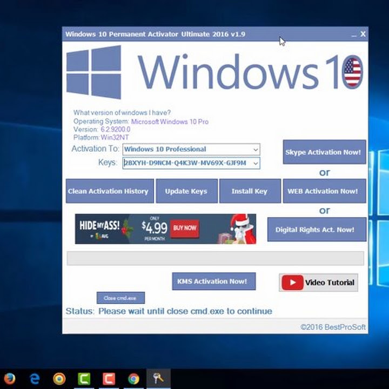389x389 pixels.
Task: Click the activation progress bar
Action: click(x=215, y=258)
